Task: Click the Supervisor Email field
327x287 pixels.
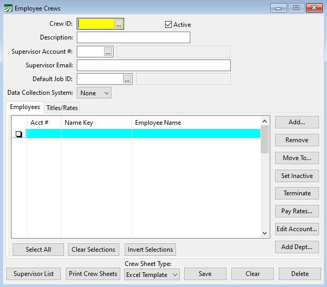Action: [154, 65]
